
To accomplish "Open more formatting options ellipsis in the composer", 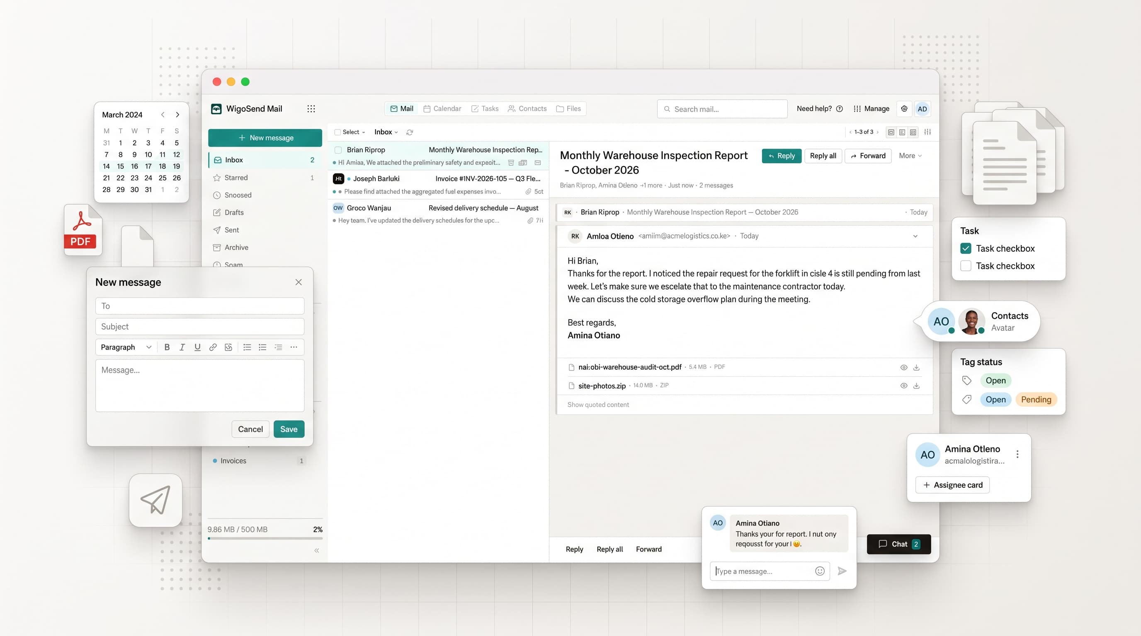I will click(294, 347).
